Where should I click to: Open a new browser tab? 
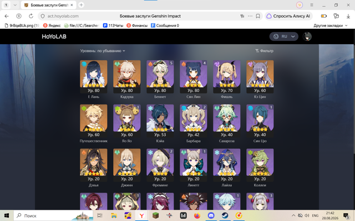[x=81, y=5]
